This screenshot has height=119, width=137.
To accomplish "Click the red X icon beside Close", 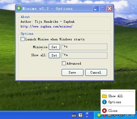I will pos(104,111).
